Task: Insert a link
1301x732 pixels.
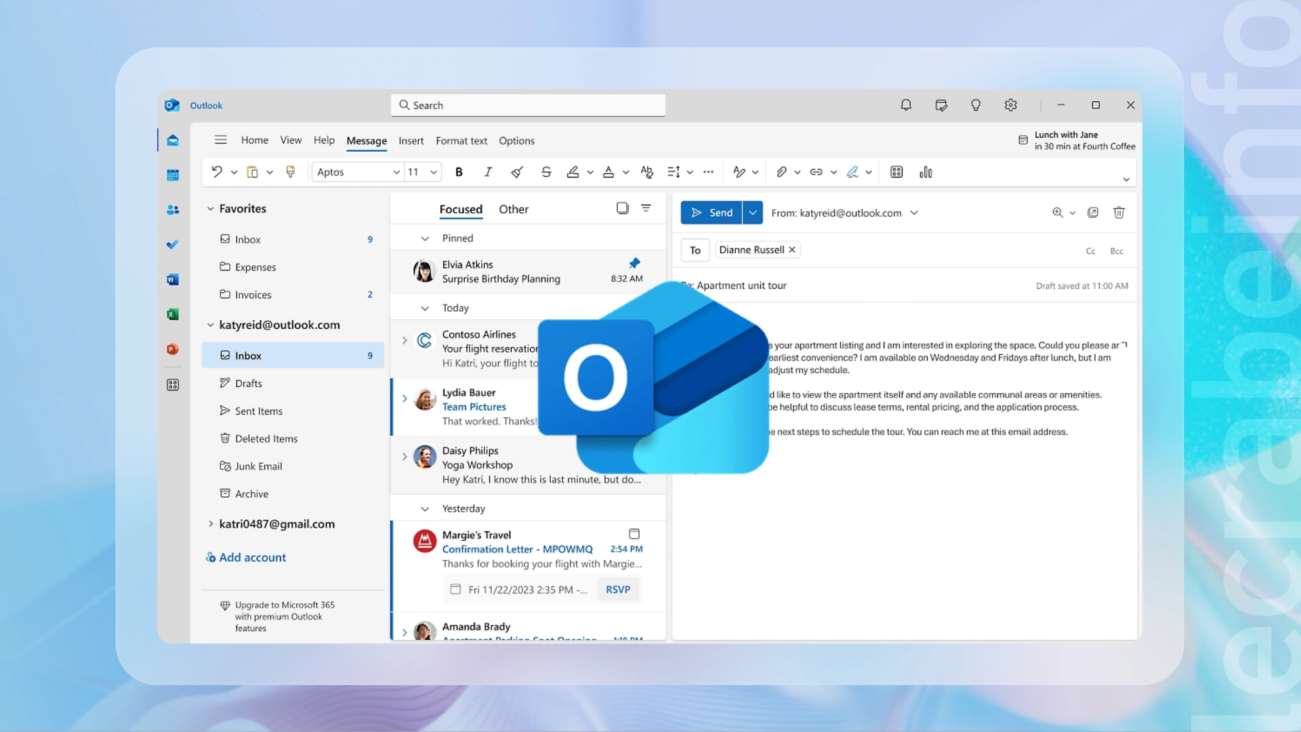Action: [x=817, y=172]
